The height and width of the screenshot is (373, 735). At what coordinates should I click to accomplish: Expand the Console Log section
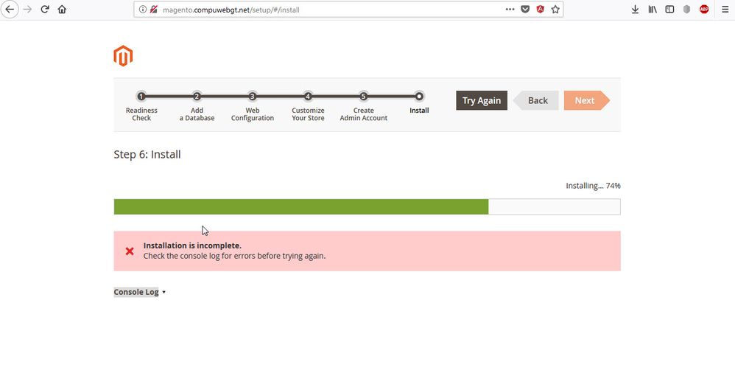click(x=139, y=292)
